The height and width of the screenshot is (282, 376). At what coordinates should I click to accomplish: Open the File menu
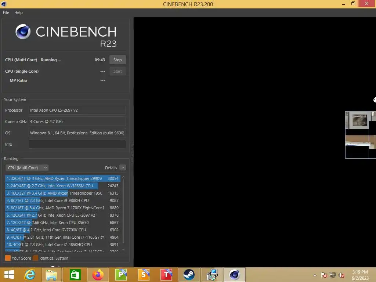pos(6,12)
